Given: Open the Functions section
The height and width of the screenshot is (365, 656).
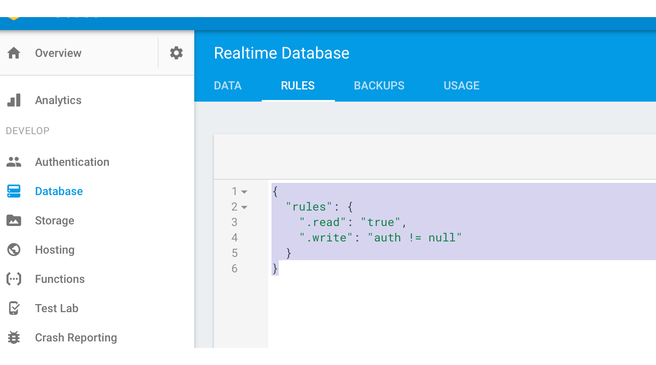Looking at the screenshot, I should coord(60,279).
